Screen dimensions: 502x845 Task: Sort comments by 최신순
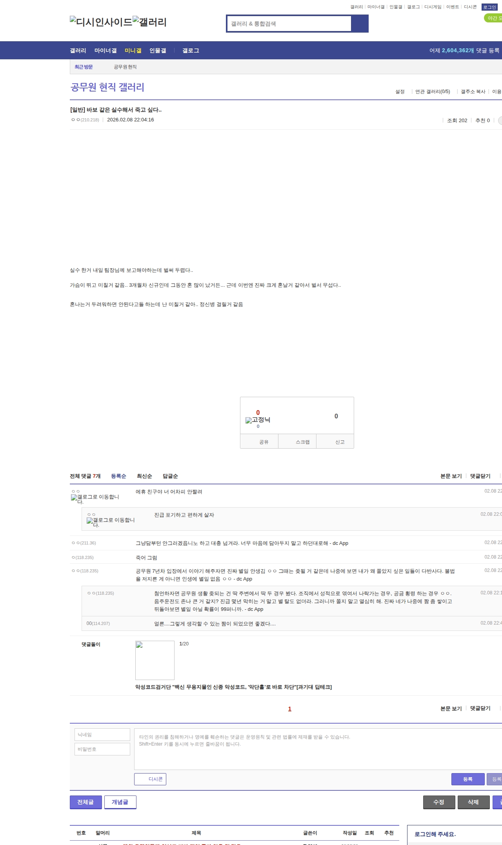coord(144,476)
